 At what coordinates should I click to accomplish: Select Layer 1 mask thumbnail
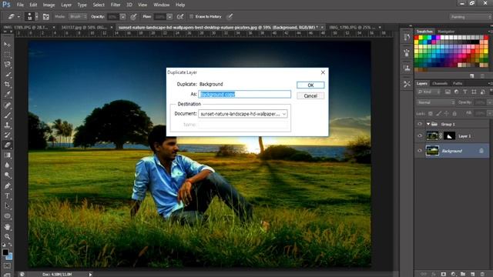click(x=449, y=135)
